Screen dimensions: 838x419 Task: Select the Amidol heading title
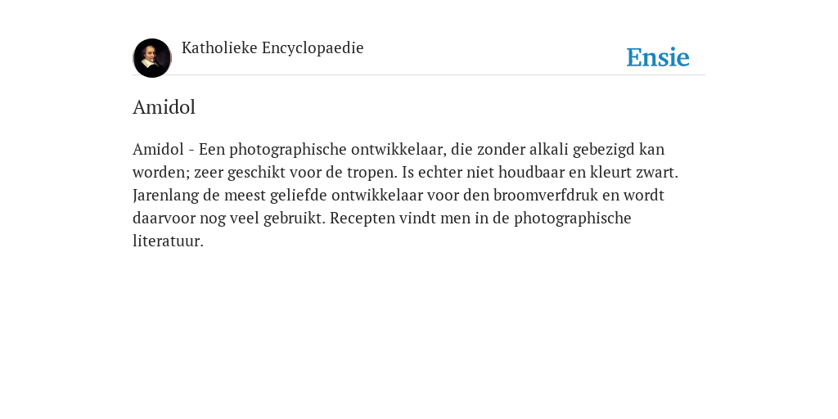(x=164, y=107)
